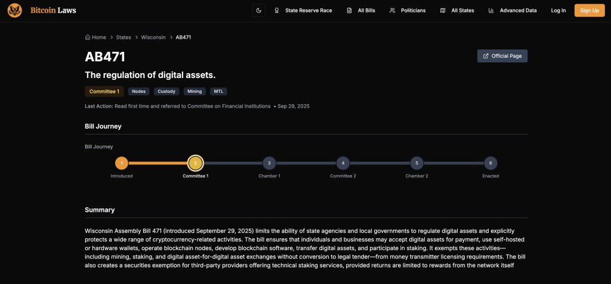Click step 1 Introduced in Bill Journey
Image resolution: width=611 pixels, height=284 pixels.
pyautogui.click(x=122, y=163)
